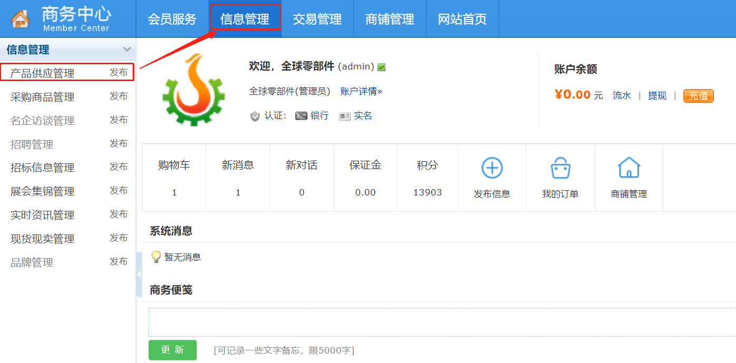This screenshot has width=736, height=363.
Task: Click the gear flame company logo
Action: tap(193, 90)
